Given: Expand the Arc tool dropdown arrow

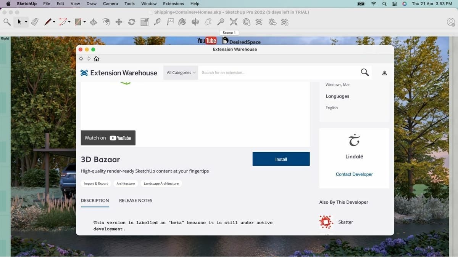Looking at the screenshot, I should (69, 22).
